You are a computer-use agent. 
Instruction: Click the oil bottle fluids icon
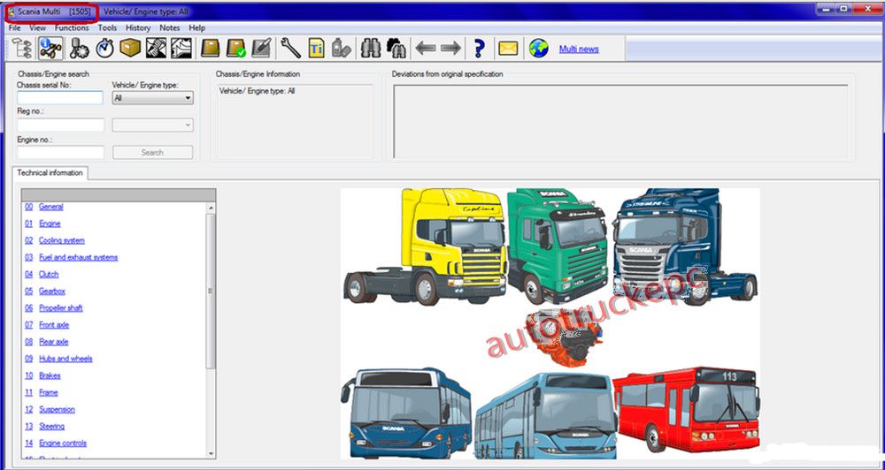342,49
